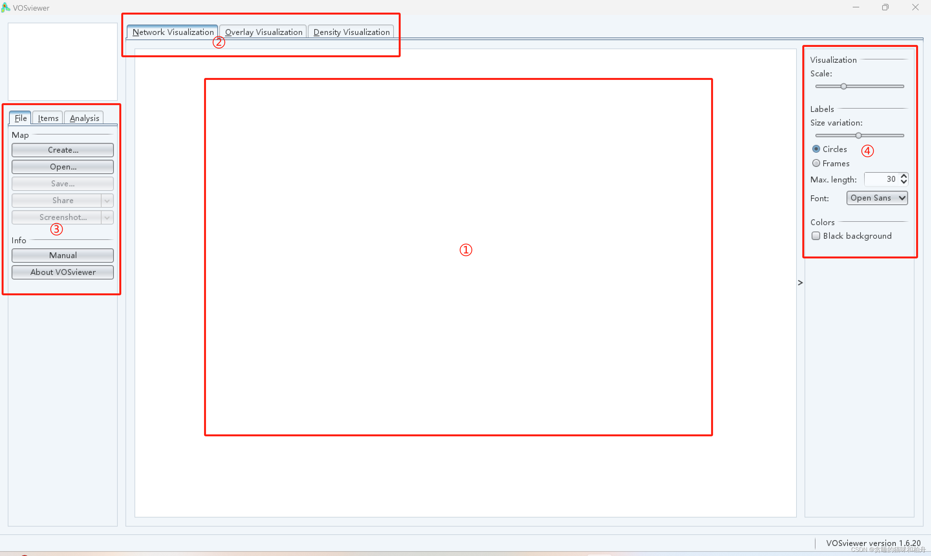Enable the Black background checkbox
Screen dimensions: 931x556
pyautogui.click(x=816, y=236)
